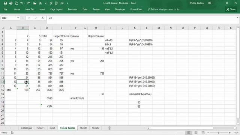Expand the formula bar with the chevron
Screen dimensions: 240x135
click(237, 18)
